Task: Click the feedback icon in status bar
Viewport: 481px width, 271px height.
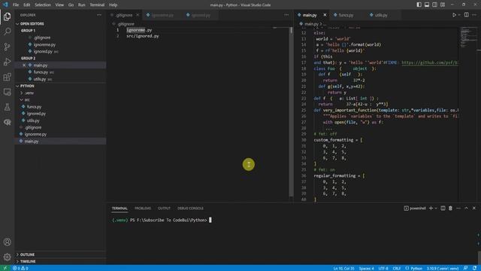Action: (x=466, y=268)
